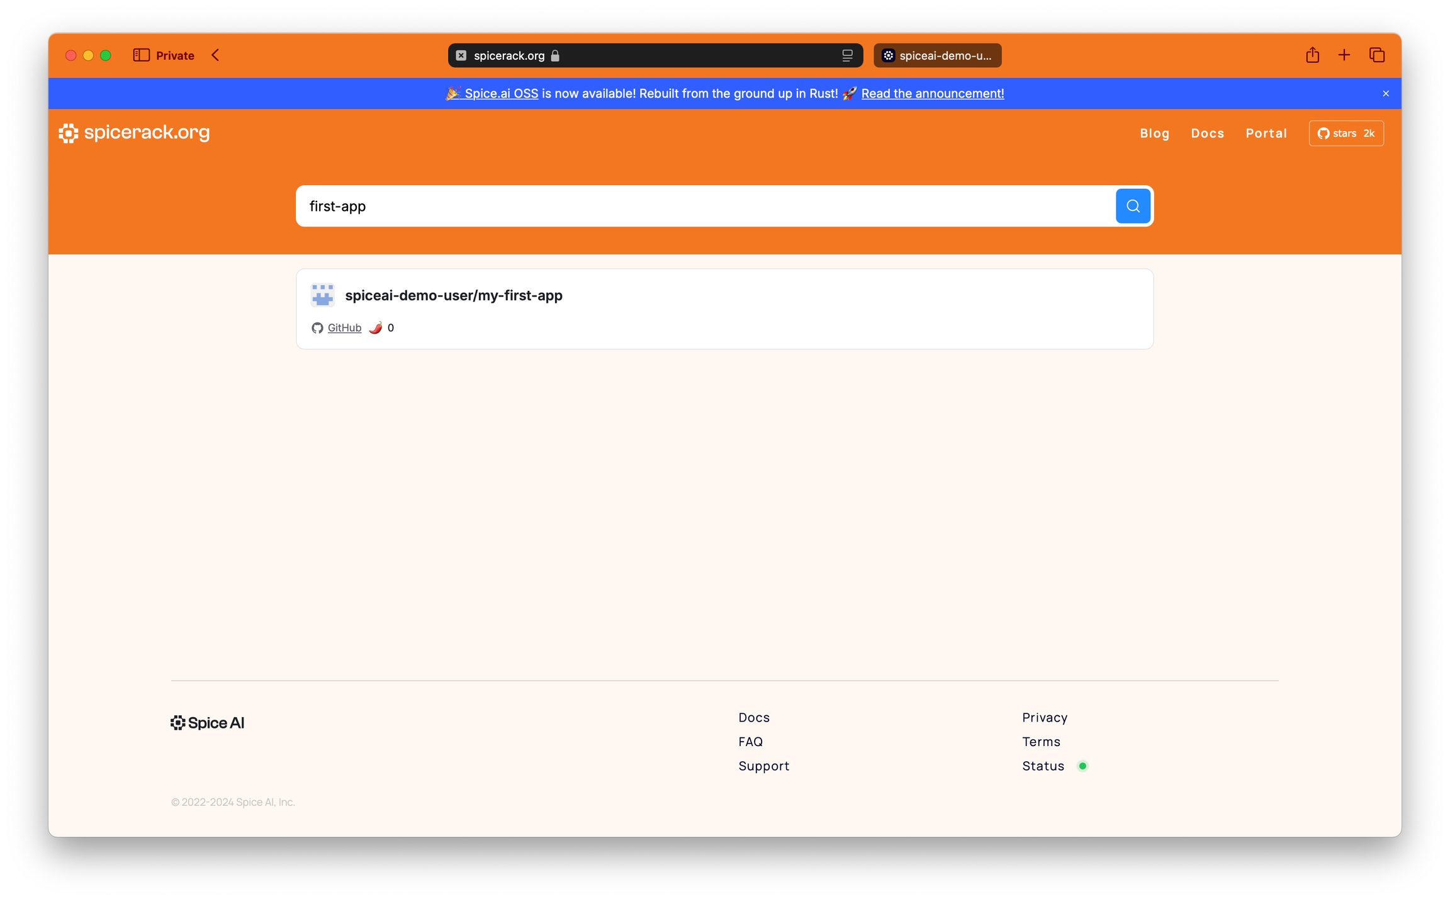Click the spicerack.org logo
This screenshot has height=901, width=1450.
134,133
